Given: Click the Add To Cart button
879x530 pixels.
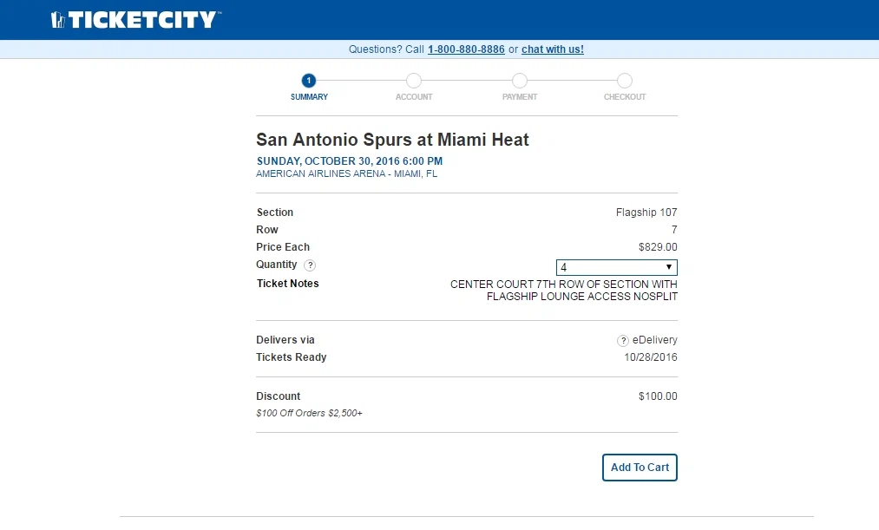Looking at the screenshot, I should point(640,468).
